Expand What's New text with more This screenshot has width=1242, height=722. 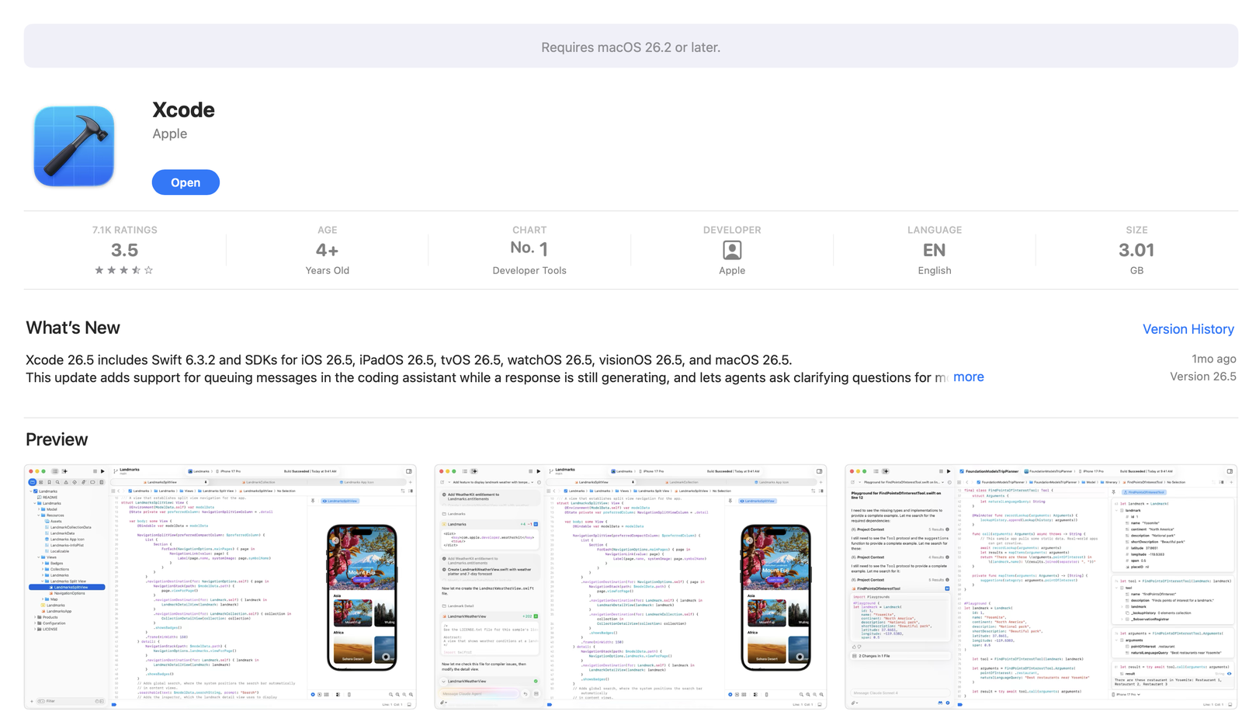[968, 377]
